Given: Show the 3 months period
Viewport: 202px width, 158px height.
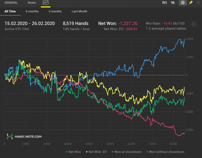Looking at the screenshot, I should [55, 11].
